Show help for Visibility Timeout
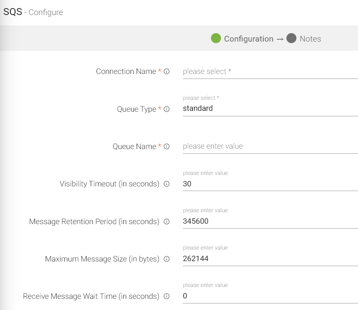358x310 pixels. point(167,184)
